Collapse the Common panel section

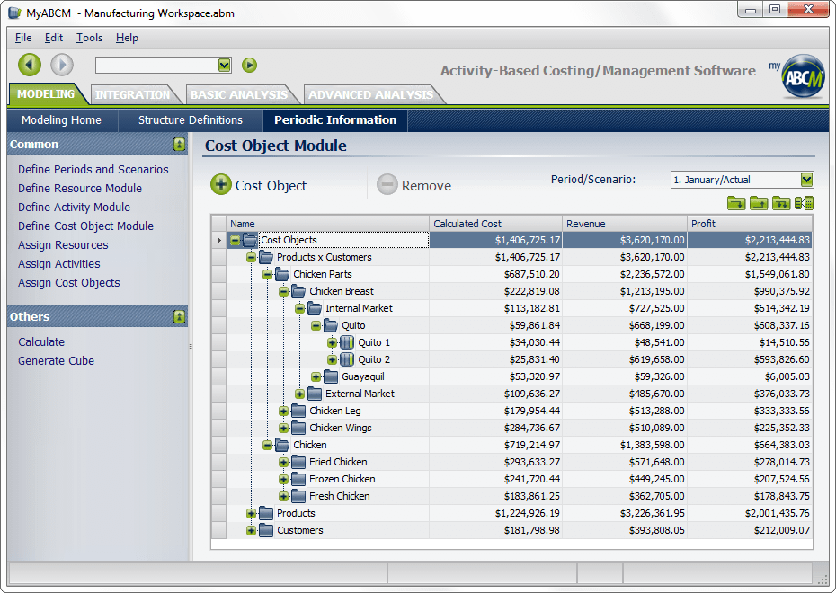tap(179, 145)
